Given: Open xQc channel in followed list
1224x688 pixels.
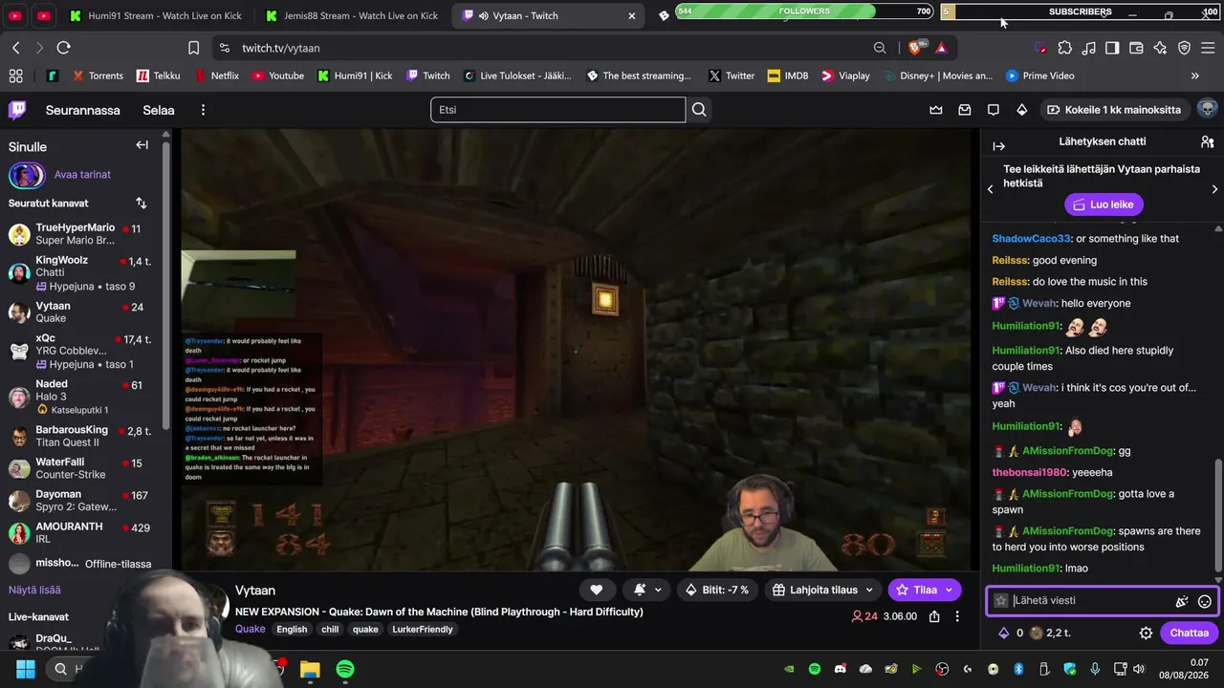Looking at the screenshot, I should (84, 351).
